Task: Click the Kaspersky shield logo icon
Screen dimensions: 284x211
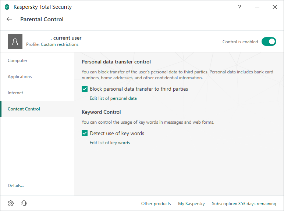Action: (7, 7)
